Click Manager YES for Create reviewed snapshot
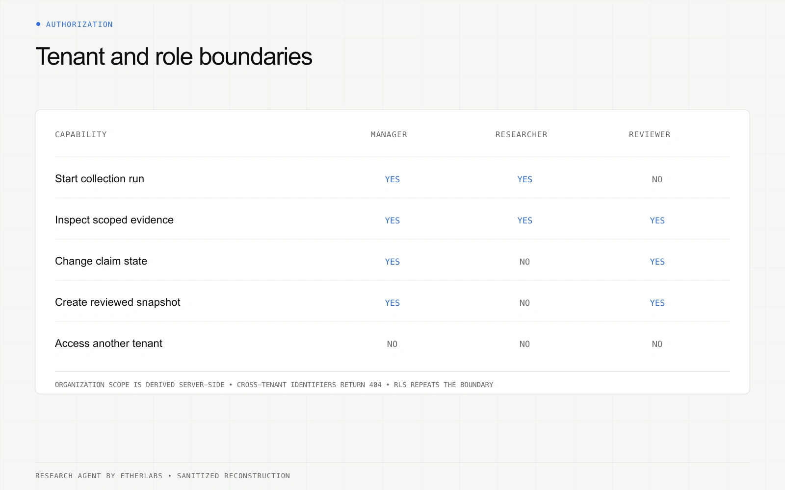Screen dimensions: 785x490 (x=392, y=303)
